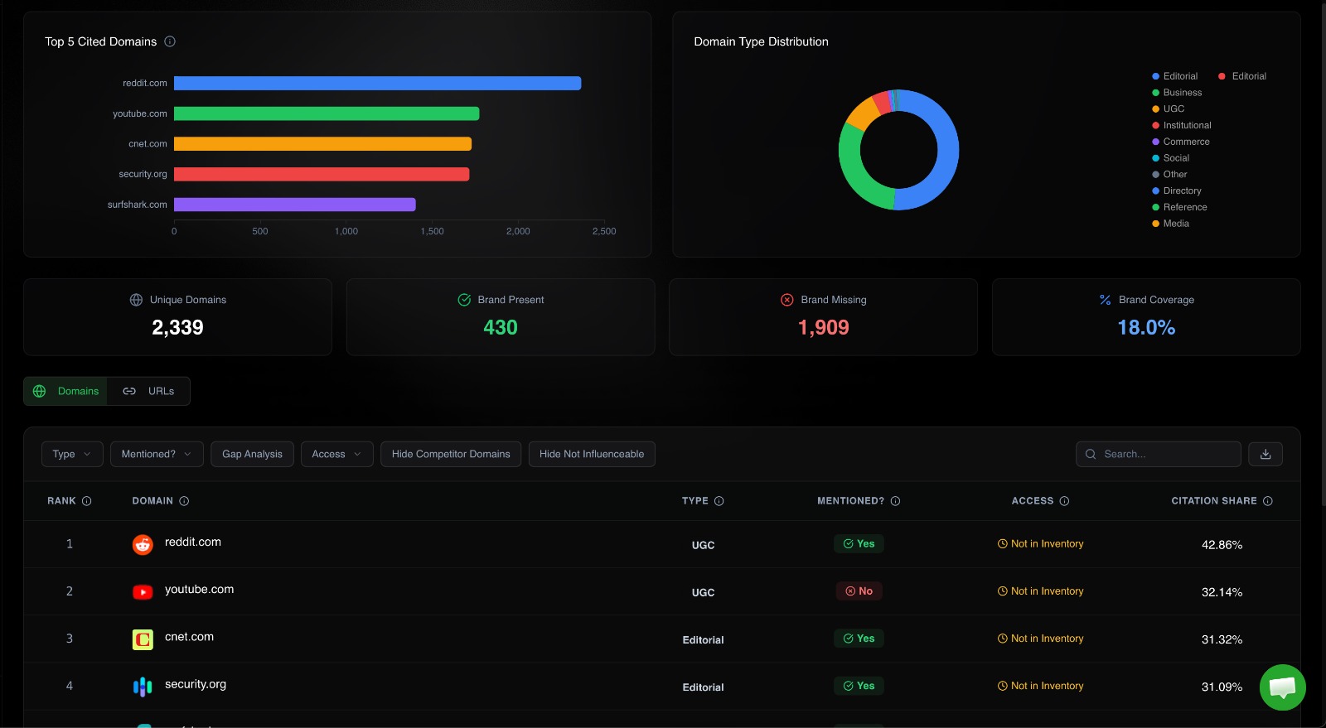Toggle Hide Competitor Domains filter
Image resolution: width=1326 pixels, height=728 pixels.
(451, 454)
